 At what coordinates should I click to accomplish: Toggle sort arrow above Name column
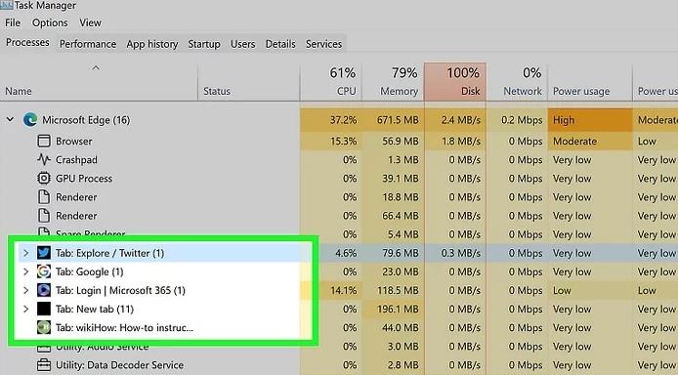pyautogui.click(x=96, y=67)
